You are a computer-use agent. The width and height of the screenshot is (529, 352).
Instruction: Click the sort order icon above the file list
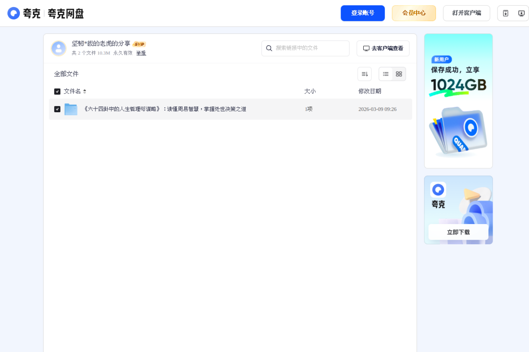(x=364, y=73)
